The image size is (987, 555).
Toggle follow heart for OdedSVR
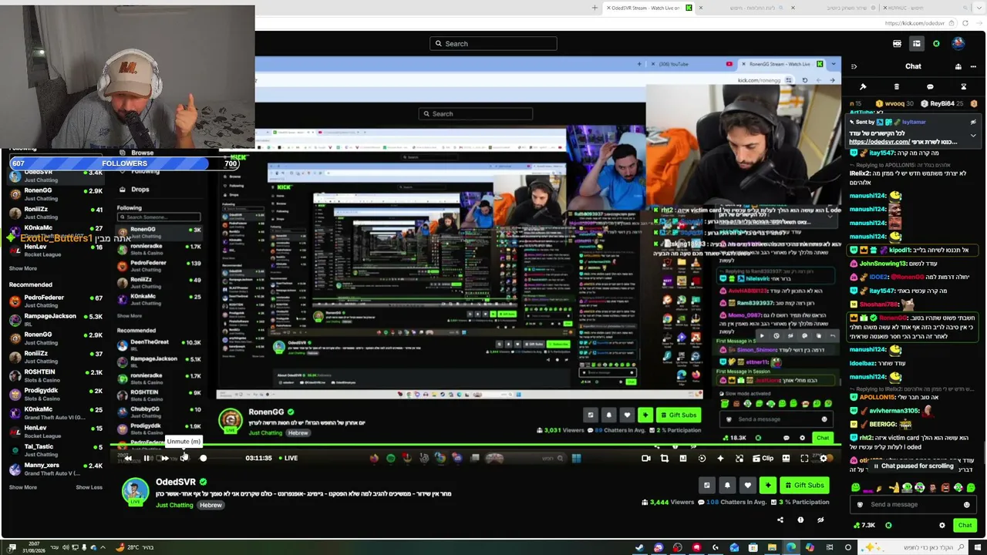coord(747,485)
